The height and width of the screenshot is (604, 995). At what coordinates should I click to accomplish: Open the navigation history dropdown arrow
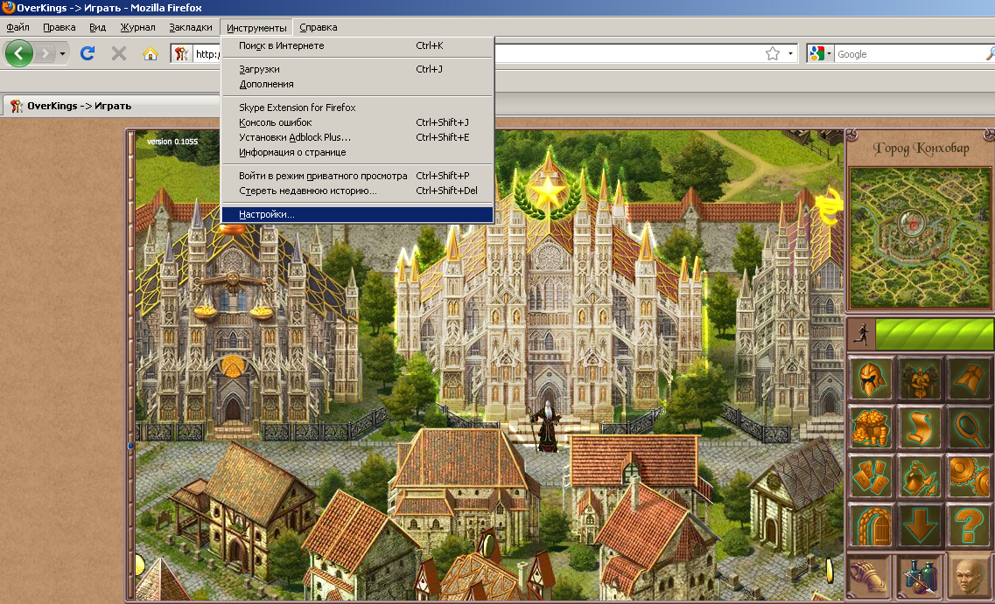point(62,54)
